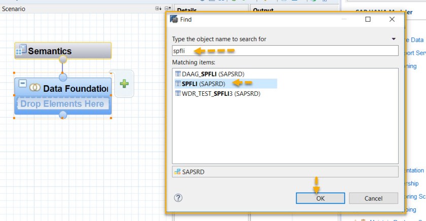This screenshot has height=221, width=426.
Task: Click the Data Foundation join circles icon
Action: tap(34, 88)
